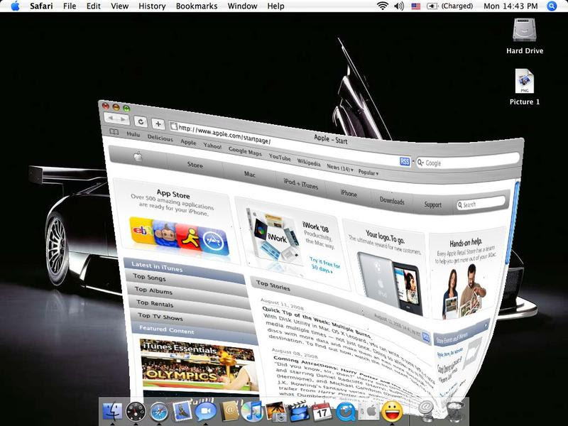Go to the Support tab
The image size is (568, 426).
pyautogui.click(x=433, y=204)
